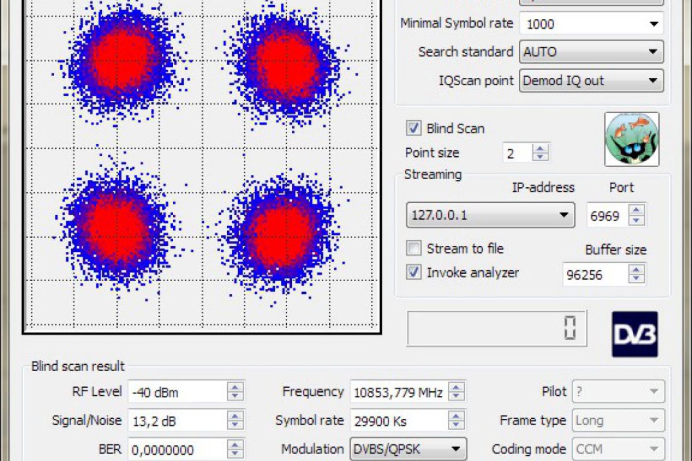Click the cat with fish icon
This screenshot has height=461, width=692.
click(x=631, y=139)
